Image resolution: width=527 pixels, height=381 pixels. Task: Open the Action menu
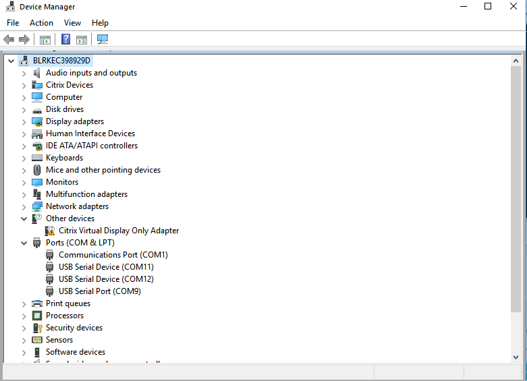point(41,23)
